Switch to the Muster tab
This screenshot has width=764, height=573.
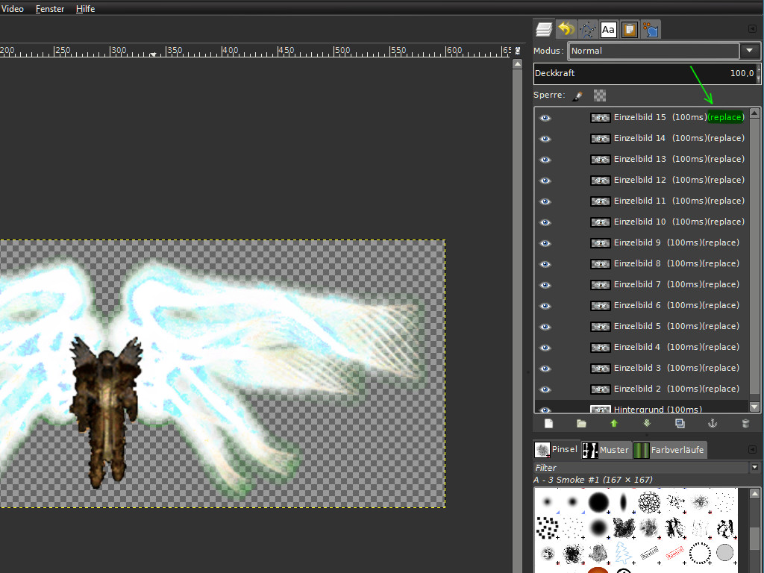click(x=607, y=450)
